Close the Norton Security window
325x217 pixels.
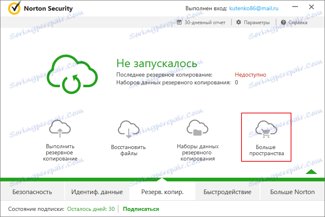click(311, 7)
